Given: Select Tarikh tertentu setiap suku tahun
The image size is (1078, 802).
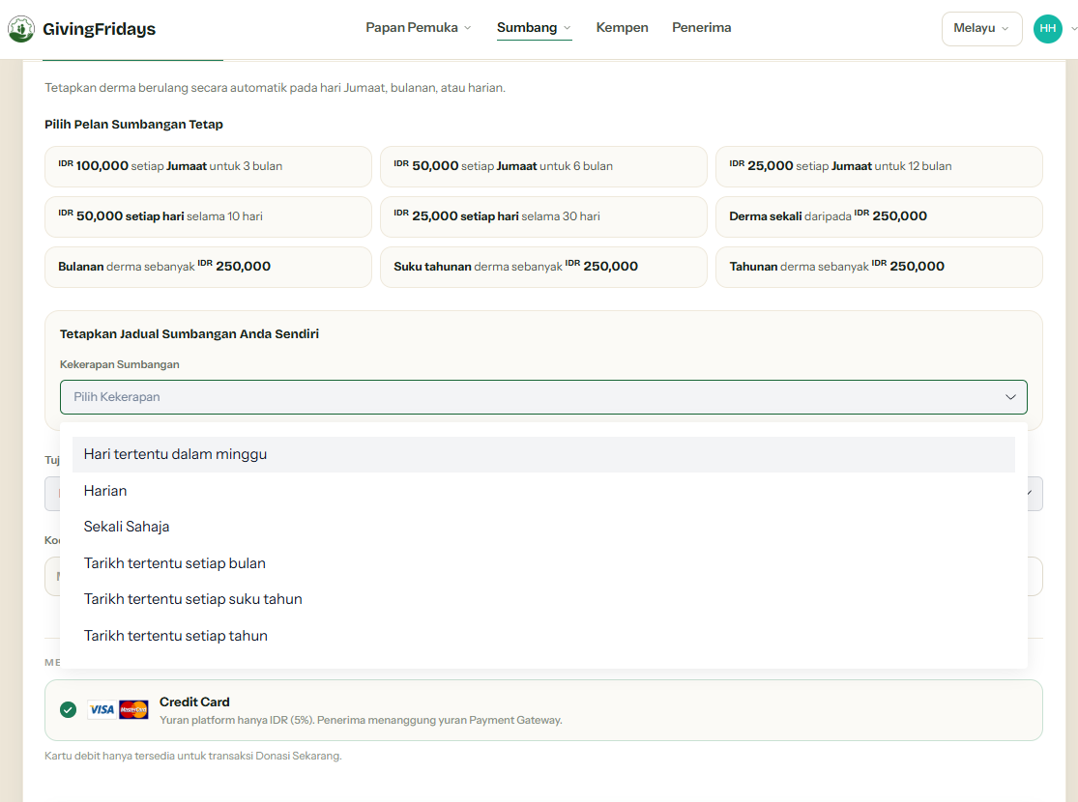Looking at the screenshot, I should 543,599.
